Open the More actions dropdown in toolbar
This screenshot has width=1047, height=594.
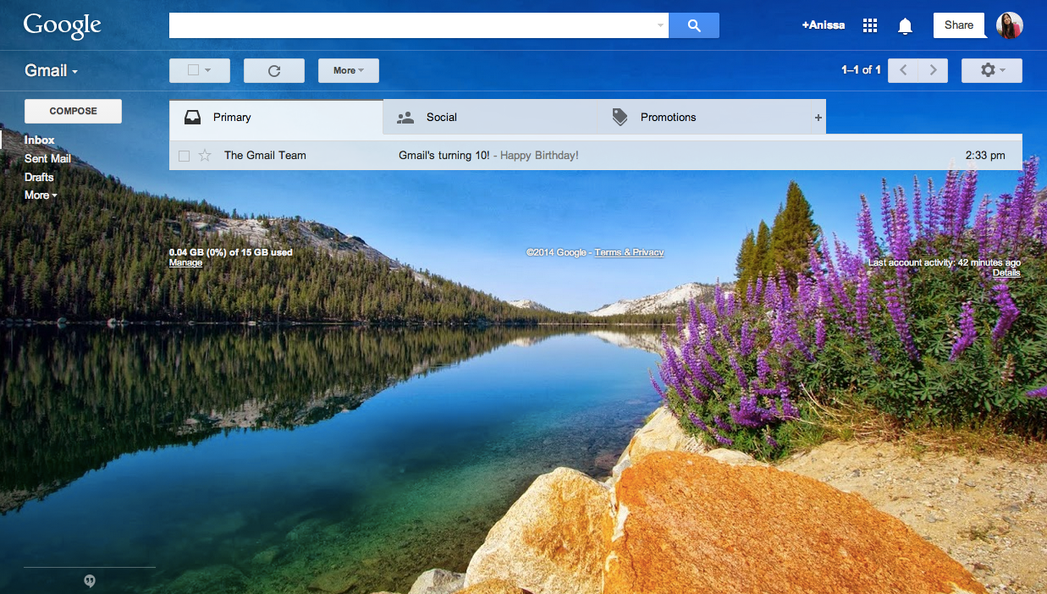(x=348, y=70)
